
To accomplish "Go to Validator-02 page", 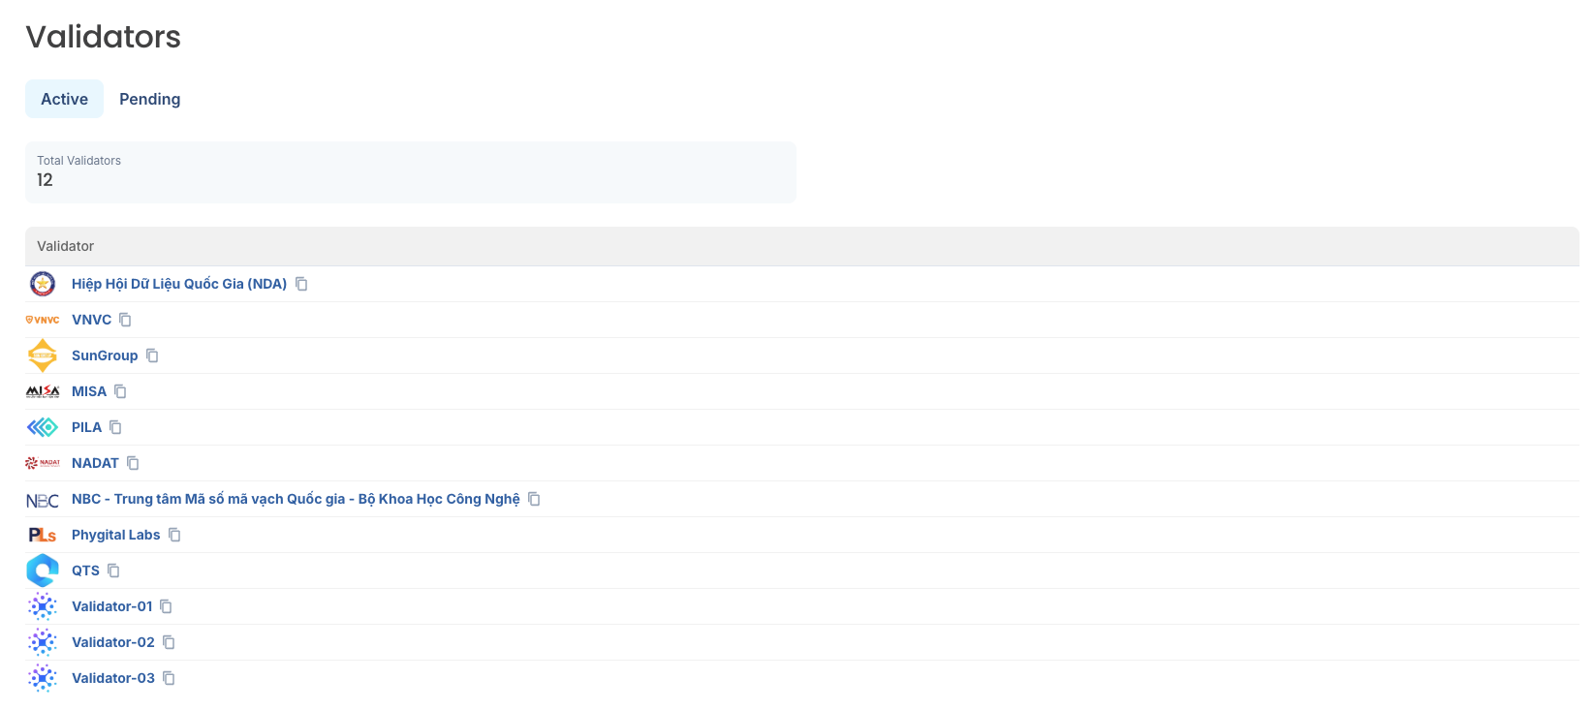I will click(112, 642).
